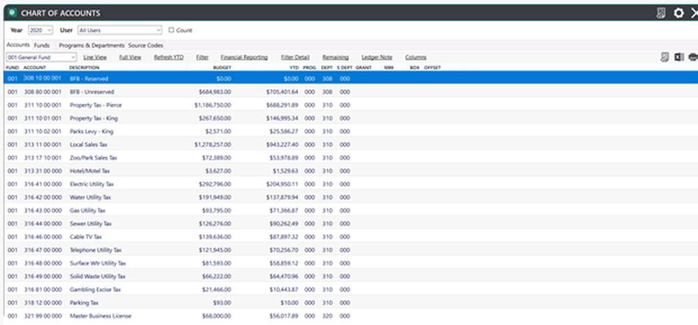
Task: Select Cable TV Tax row
Action: coord(351,236)
